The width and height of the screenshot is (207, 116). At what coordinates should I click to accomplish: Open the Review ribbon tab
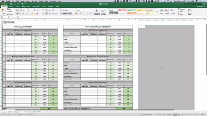(50, 6)
